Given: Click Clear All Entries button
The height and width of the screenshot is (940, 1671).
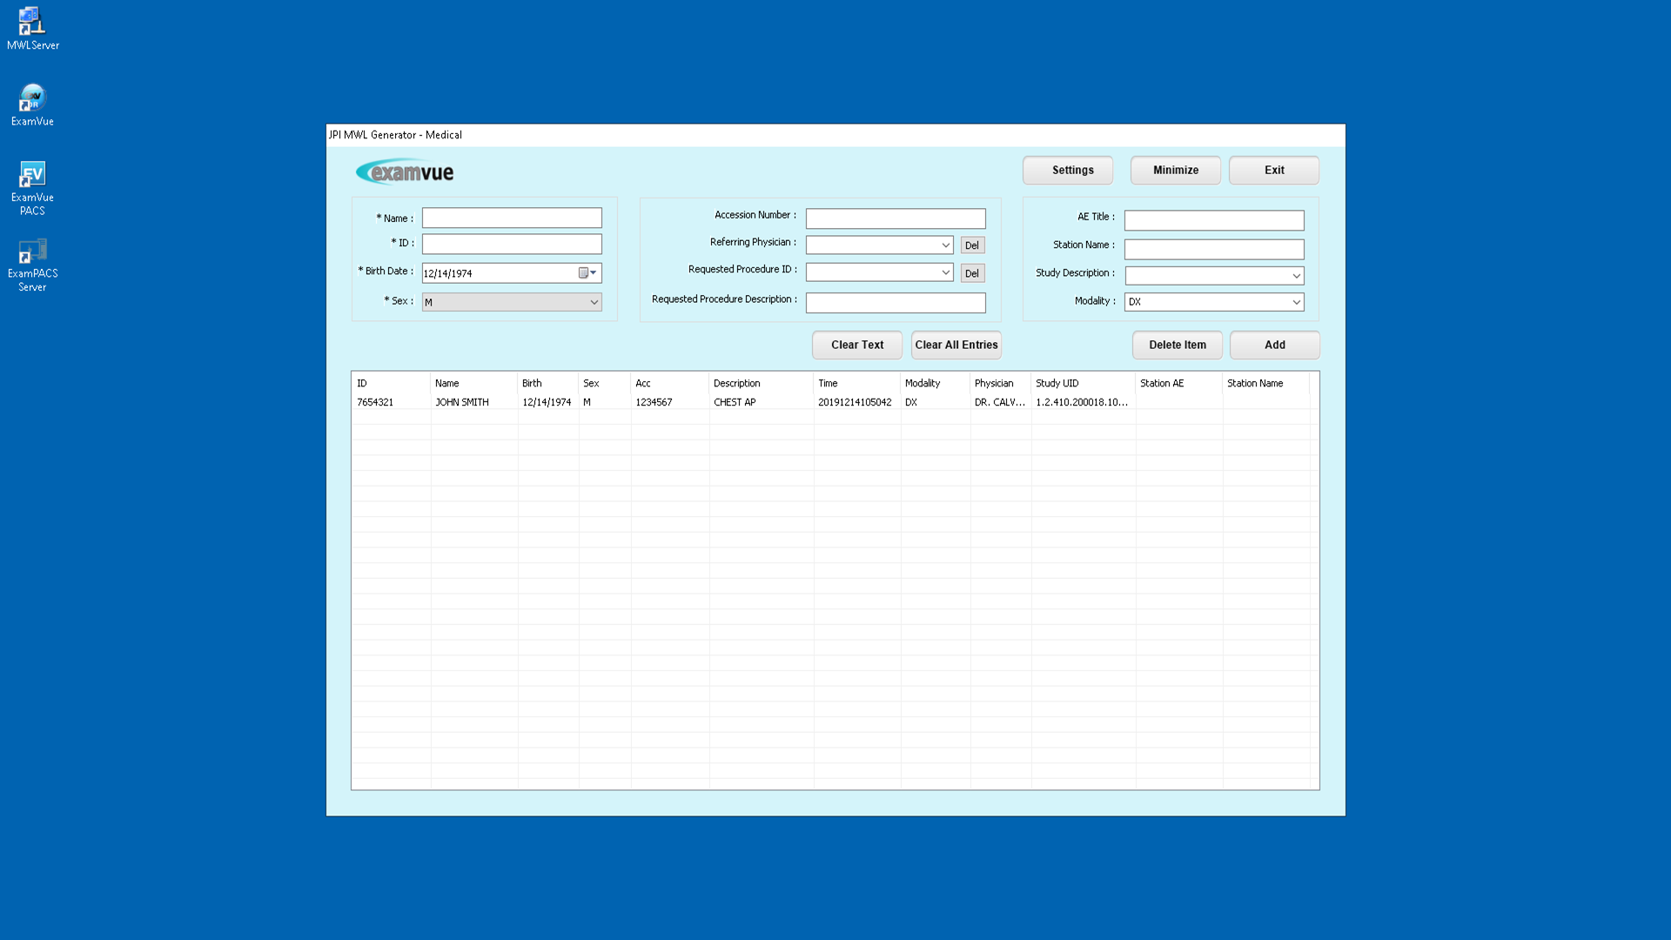Looking at the screenshot, I should pos(956,346).
